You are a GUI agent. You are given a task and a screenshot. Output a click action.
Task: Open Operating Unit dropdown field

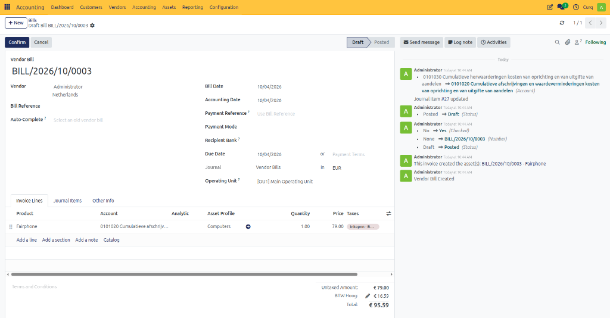[x=322, y=182]
